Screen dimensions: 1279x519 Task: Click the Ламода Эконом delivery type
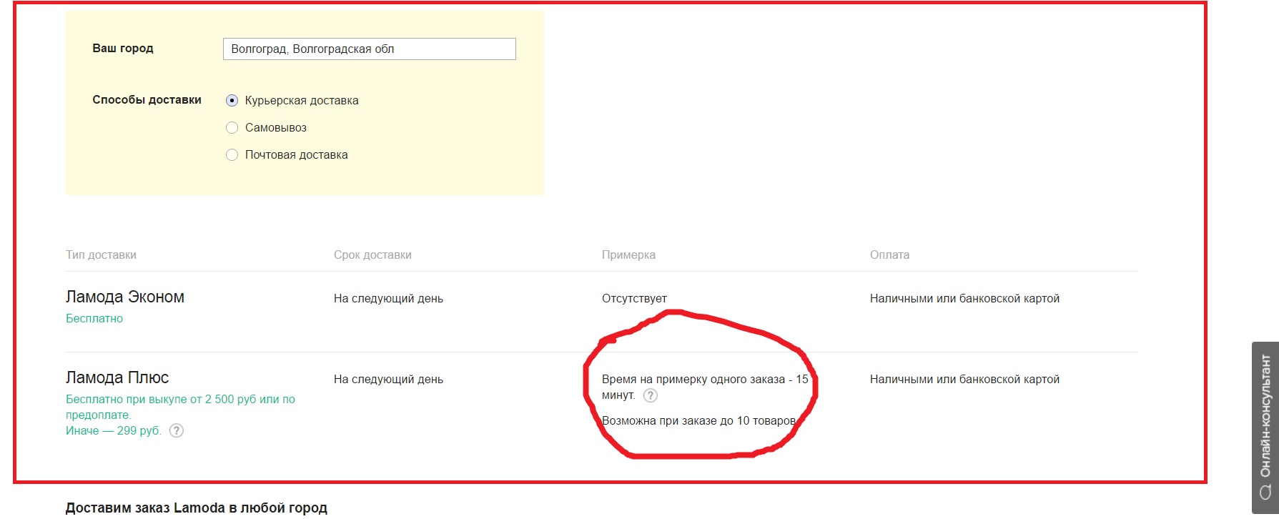125,297
